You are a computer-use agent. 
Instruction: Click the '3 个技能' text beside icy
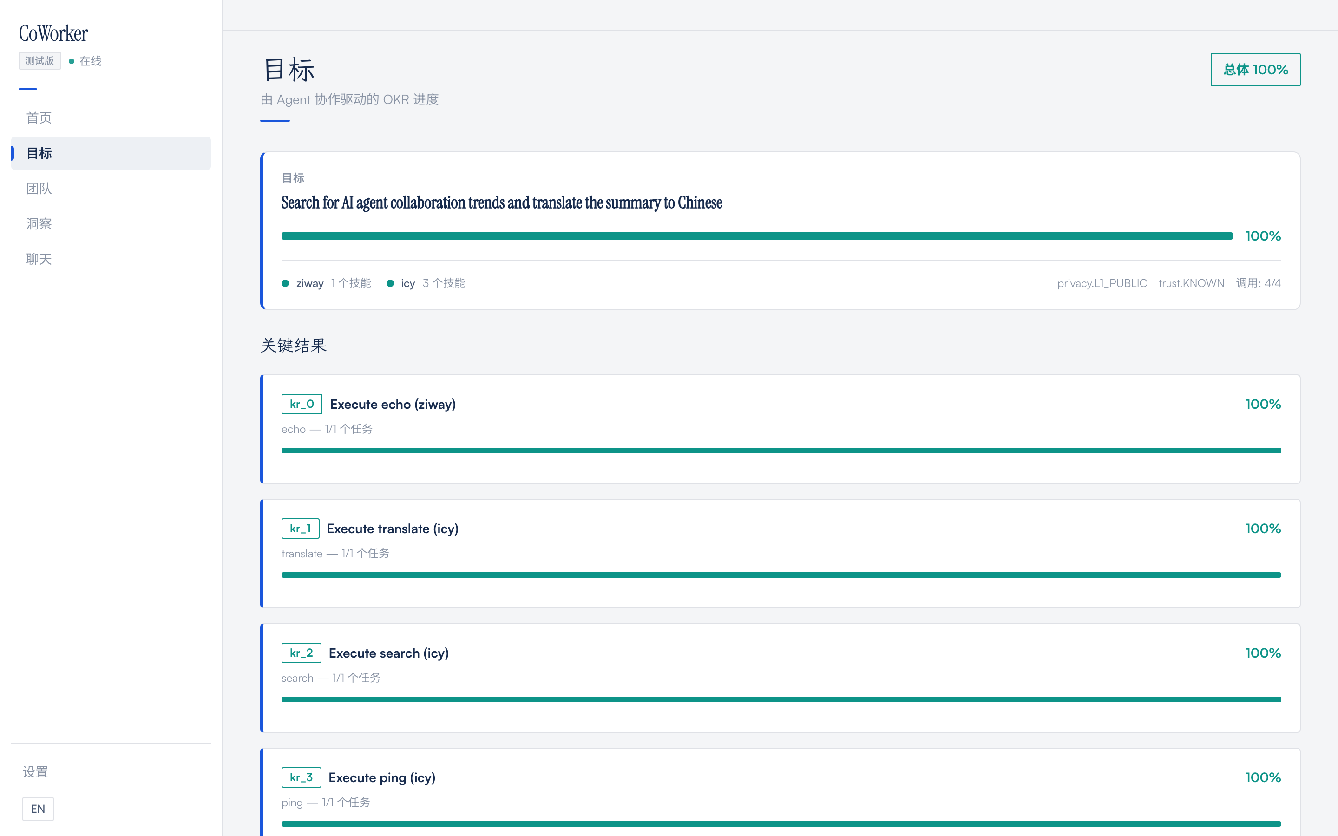click(x=443, y=283)
